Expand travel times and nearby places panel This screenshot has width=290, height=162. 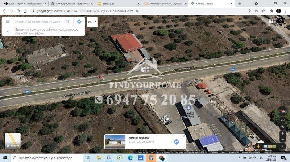pyautogui.click(x=8, y=31)
